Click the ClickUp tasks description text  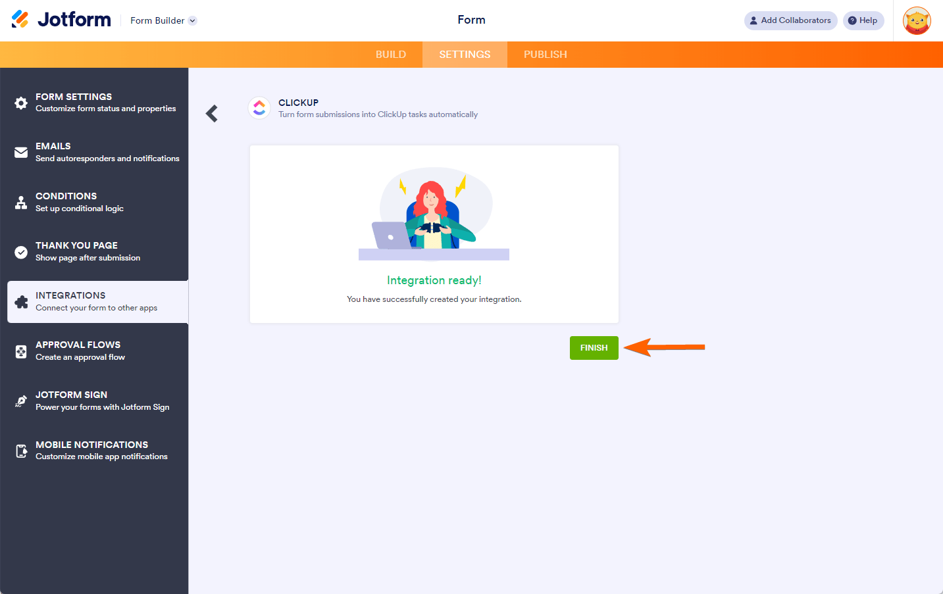pyautogui.click(x=378, y=114)
